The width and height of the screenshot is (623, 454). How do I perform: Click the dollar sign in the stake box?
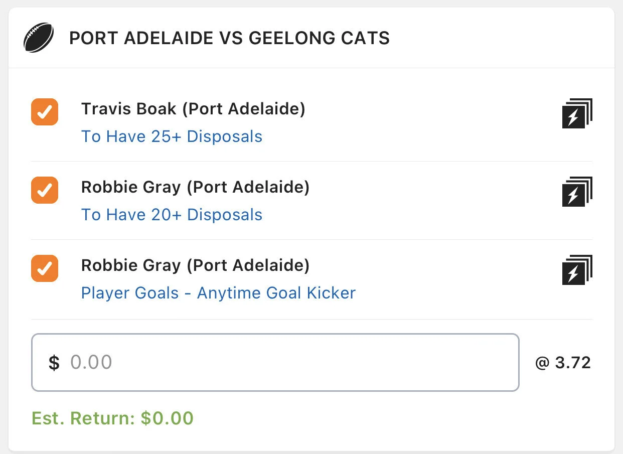[54, 363]
